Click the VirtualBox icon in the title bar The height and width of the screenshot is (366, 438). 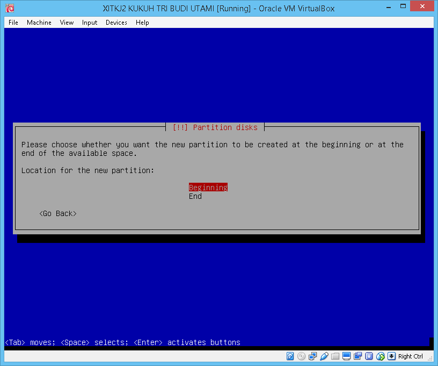tap(10, 8)
